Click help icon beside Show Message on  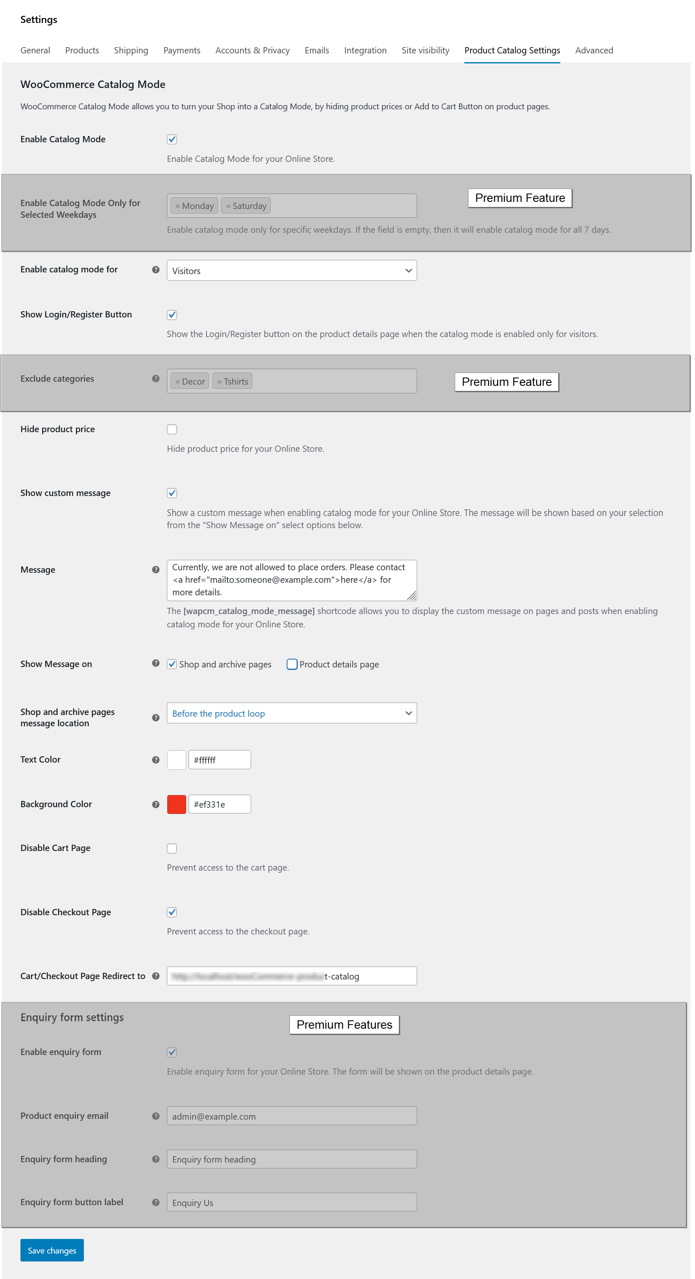point(156,663)
